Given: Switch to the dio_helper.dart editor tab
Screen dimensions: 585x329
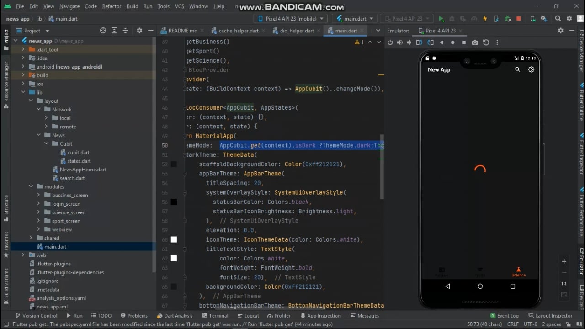Looking at the screenshot, I should tap(296, 31).
